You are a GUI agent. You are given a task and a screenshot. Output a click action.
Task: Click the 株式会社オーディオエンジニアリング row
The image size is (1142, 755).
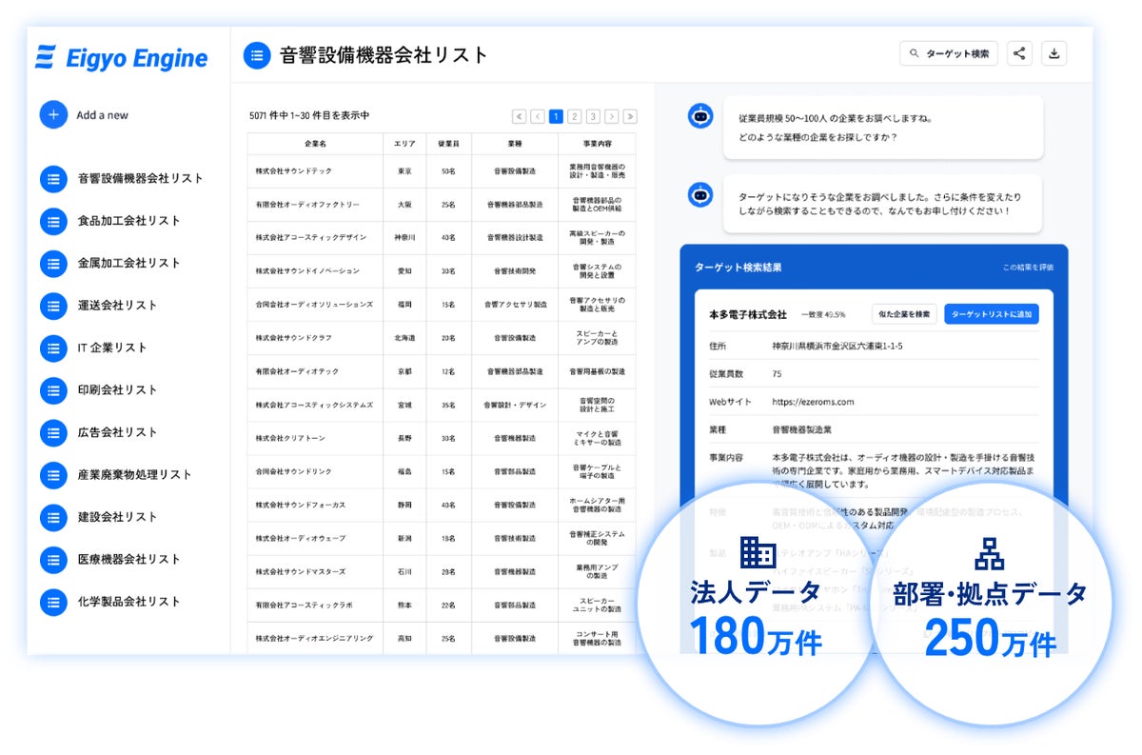(x=442, y=638)
